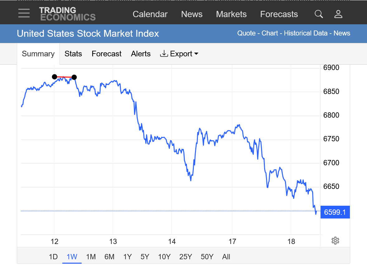This screenshot has height=277, width=367.
Task: Click the right trendline endpoint dot
Action: 74,77
